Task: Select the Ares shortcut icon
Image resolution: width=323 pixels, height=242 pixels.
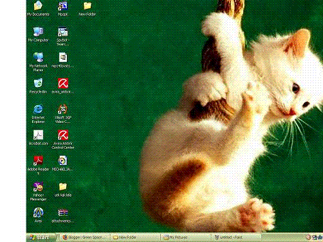Action: [x=38, y=215]
